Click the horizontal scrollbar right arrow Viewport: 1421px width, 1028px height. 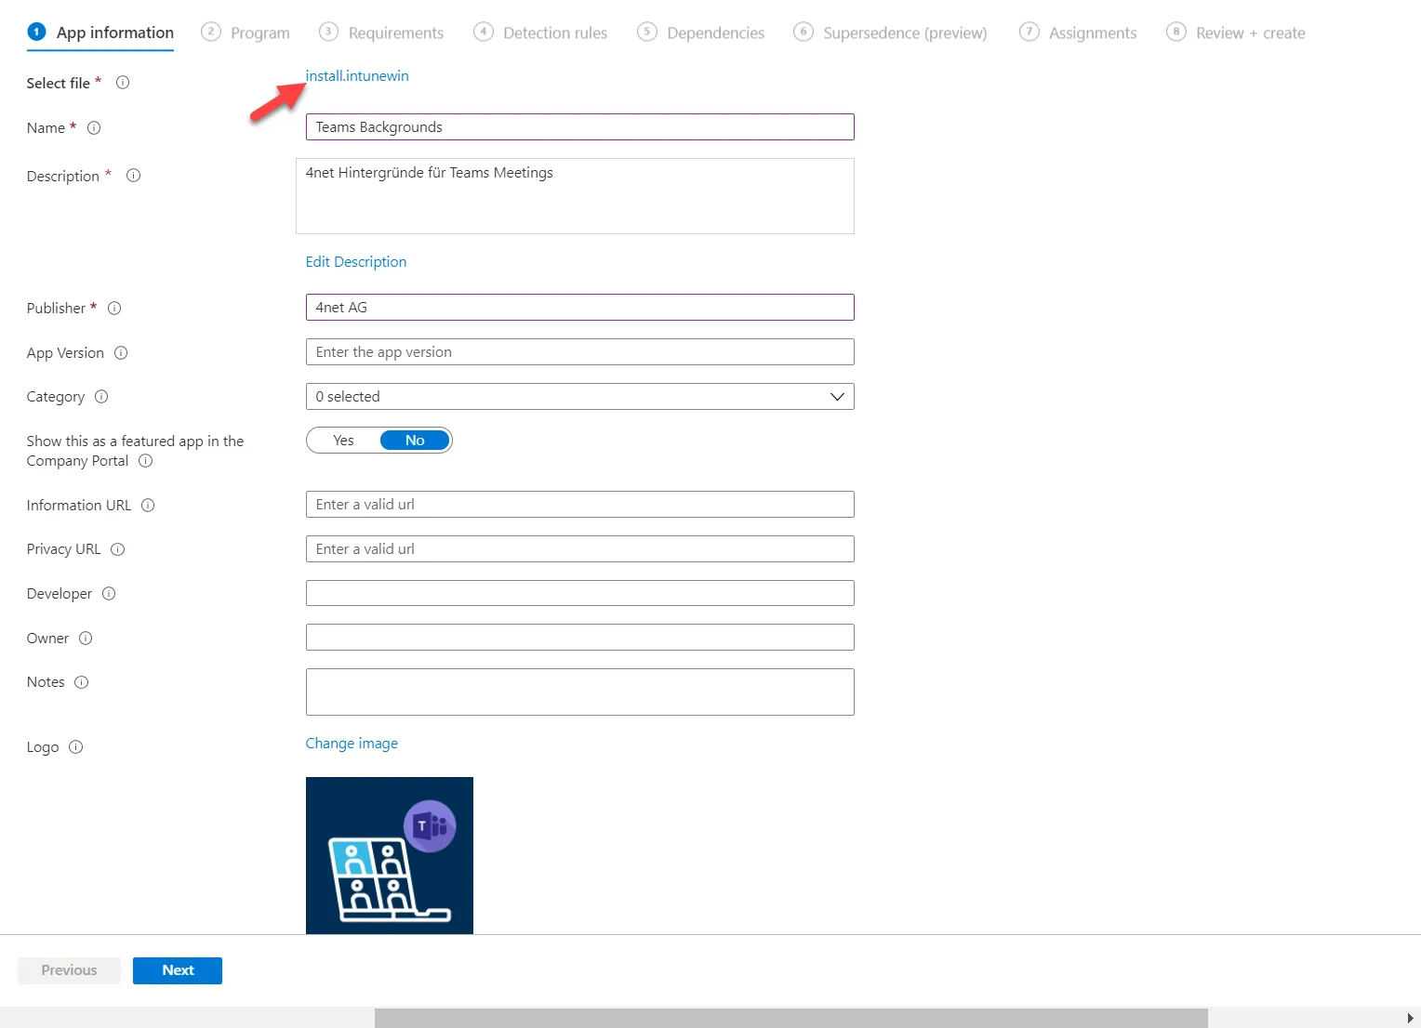tap(1410, 1019)
